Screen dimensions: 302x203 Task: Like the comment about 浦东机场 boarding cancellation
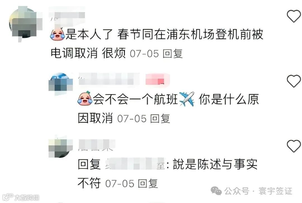(x=294, y=16)
